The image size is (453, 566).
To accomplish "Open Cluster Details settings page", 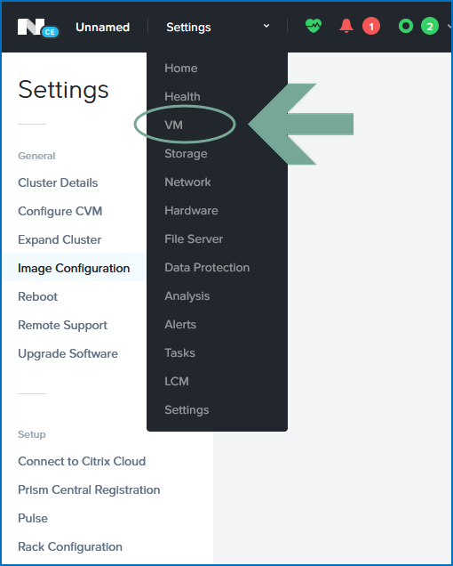I will (58, 182).
